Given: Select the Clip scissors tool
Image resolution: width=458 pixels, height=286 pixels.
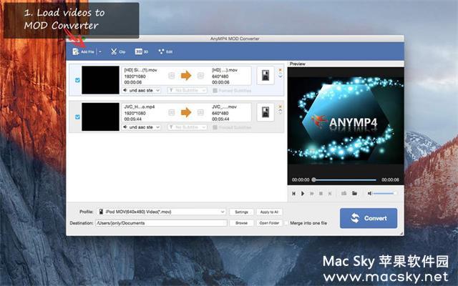Looking at the screenshot, I should [117, 51].
